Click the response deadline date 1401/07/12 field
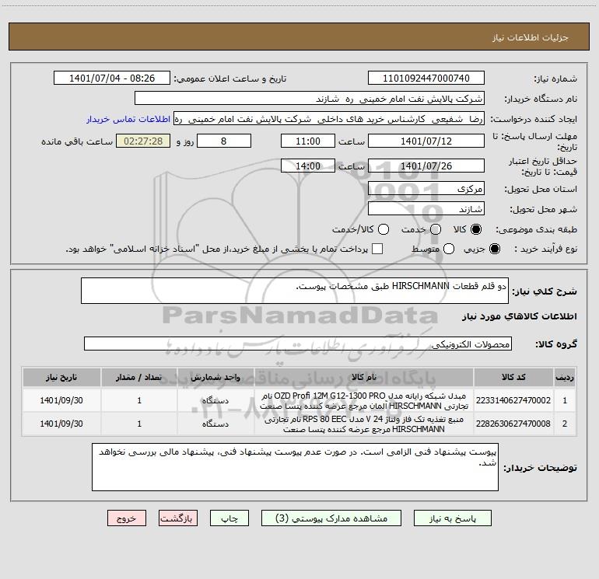This screenshot has height=579, width=599. point(426,141)
